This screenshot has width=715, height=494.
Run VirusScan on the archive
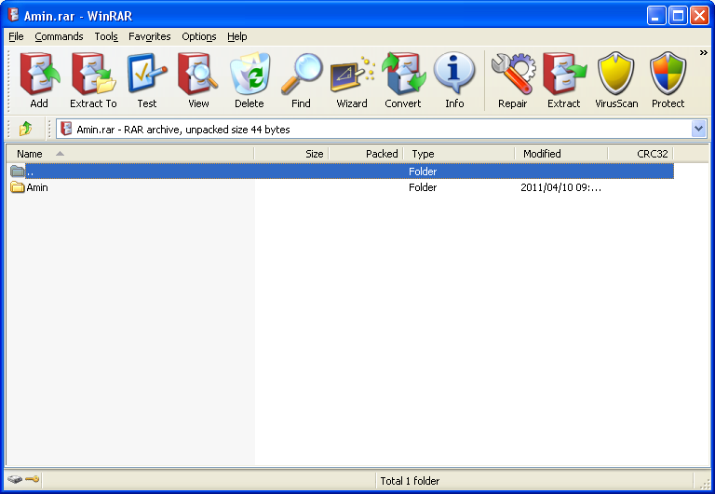(x=616, y=79)
